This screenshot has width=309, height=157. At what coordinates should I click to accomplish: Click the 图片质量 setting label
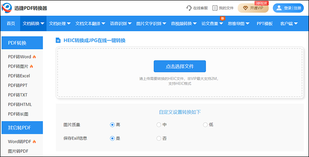pos(72,125)
